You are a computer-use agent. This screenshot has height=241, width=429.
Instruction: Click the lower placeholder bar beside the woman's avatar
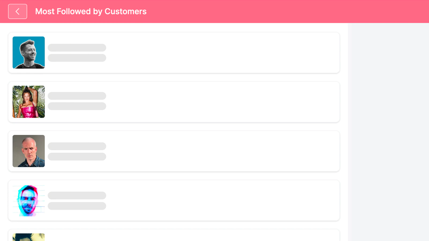click(77, 106)
